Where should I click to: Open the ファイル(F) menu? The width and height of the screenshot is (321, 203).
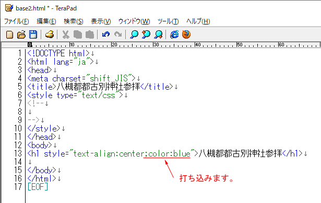pyautogui.click(x=17, y=21)
